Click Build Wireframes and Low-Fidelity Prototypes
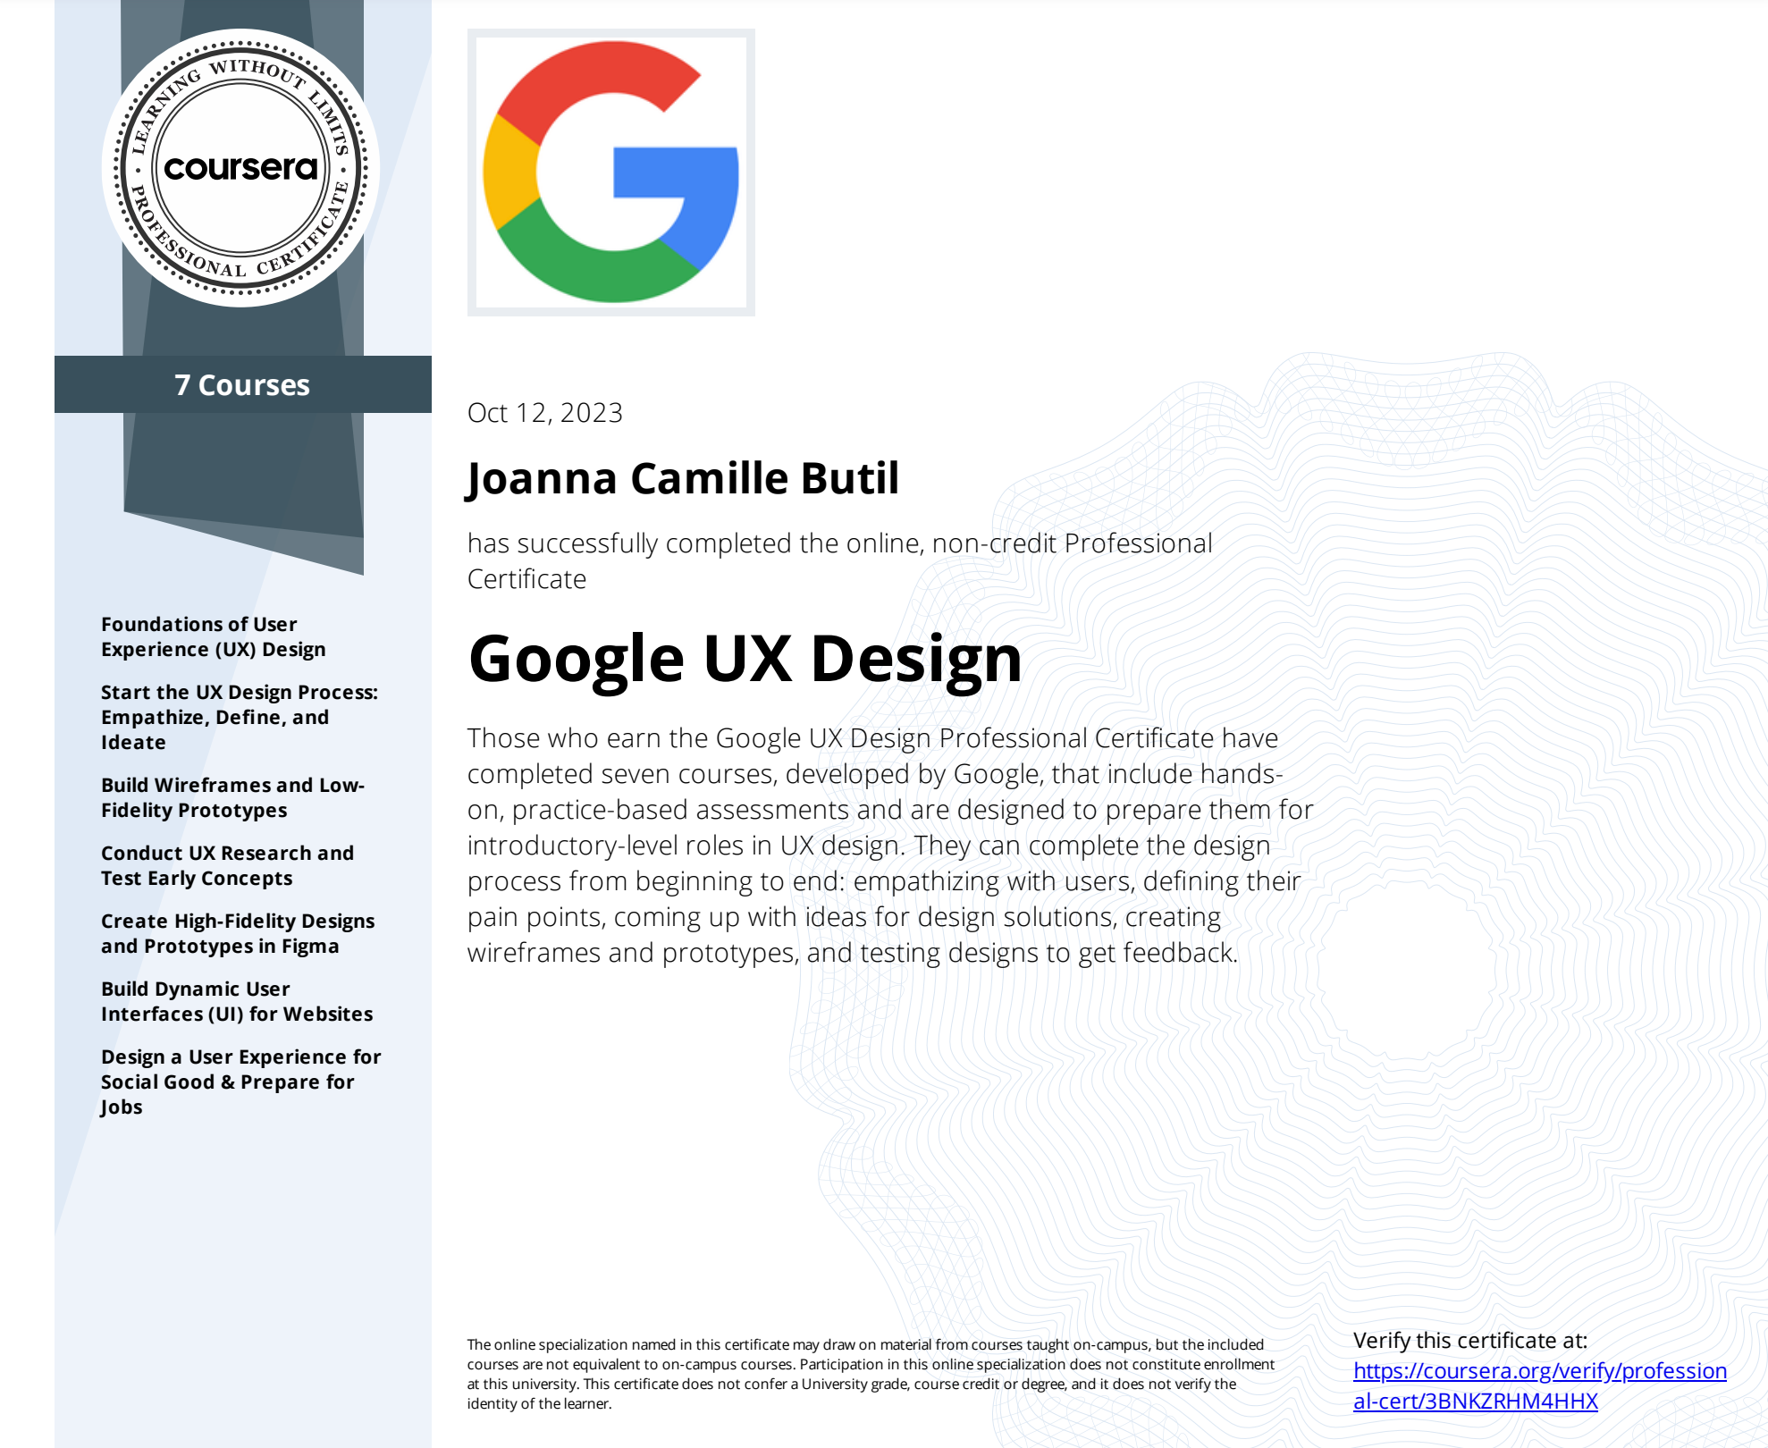Image resolution: width=1768 pixels, height=1448 pixels. click(232, 797)
